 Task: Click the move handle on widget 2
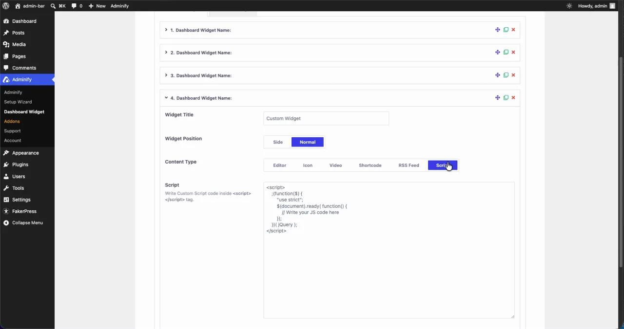[x=498, y=52]
